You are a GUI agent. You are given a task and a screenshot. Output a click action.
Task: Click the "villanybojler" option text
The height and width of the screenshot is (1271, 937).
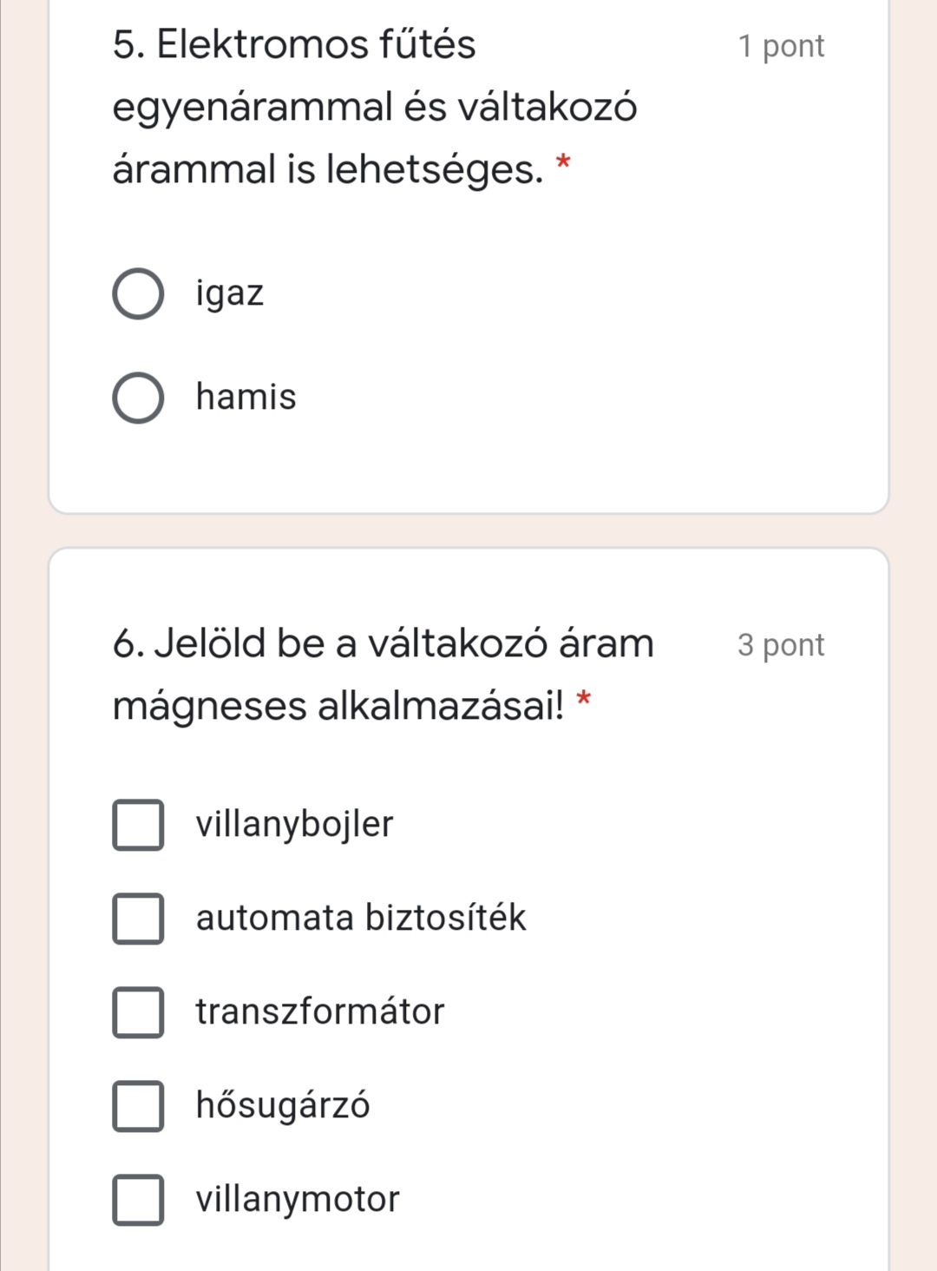[x=294, y=824]
